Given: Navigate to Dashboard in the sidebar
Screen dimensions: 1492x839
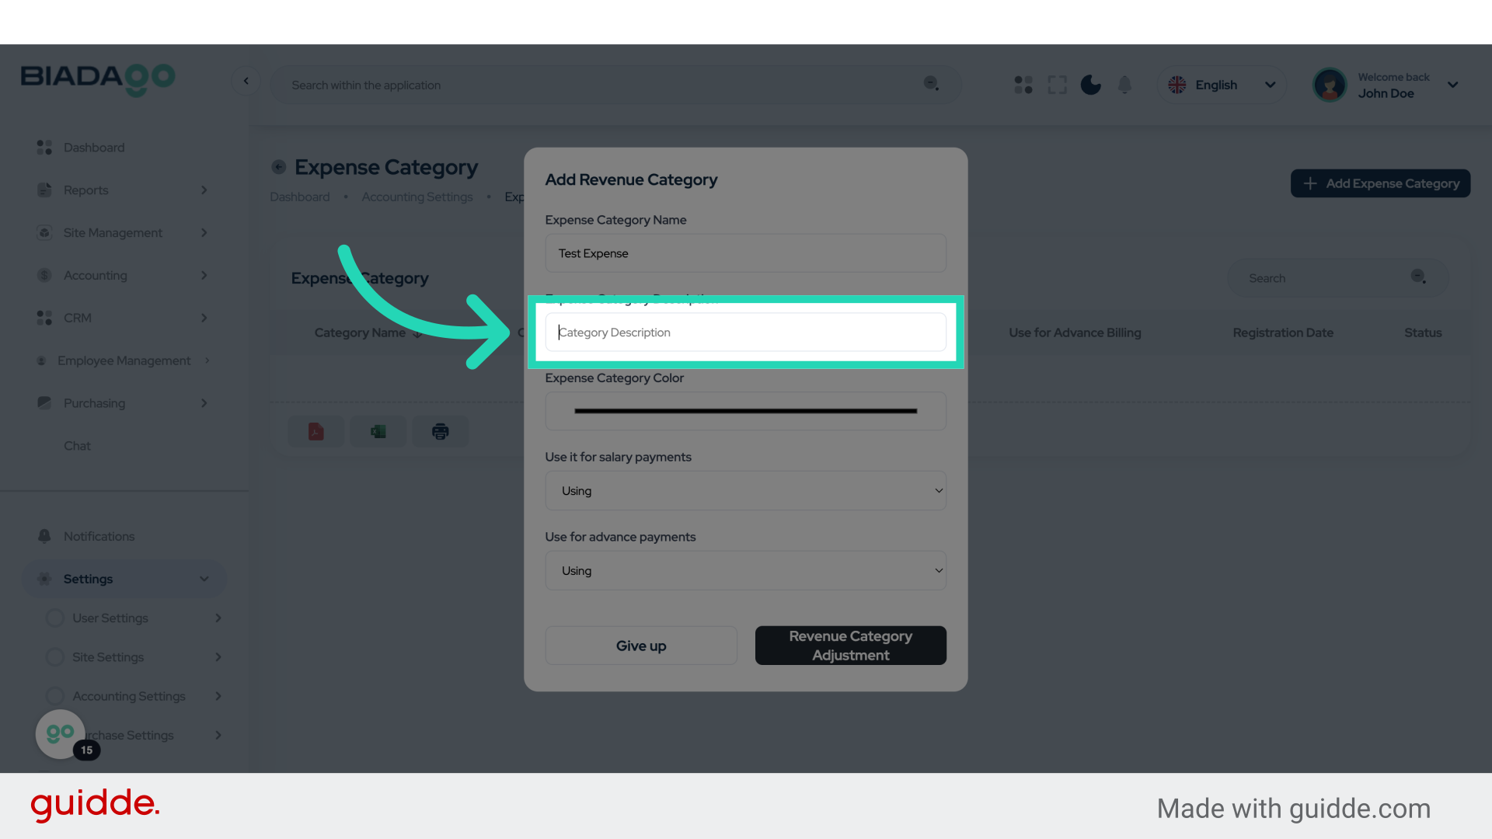Looking at the screenshot, I should (94, 147).
